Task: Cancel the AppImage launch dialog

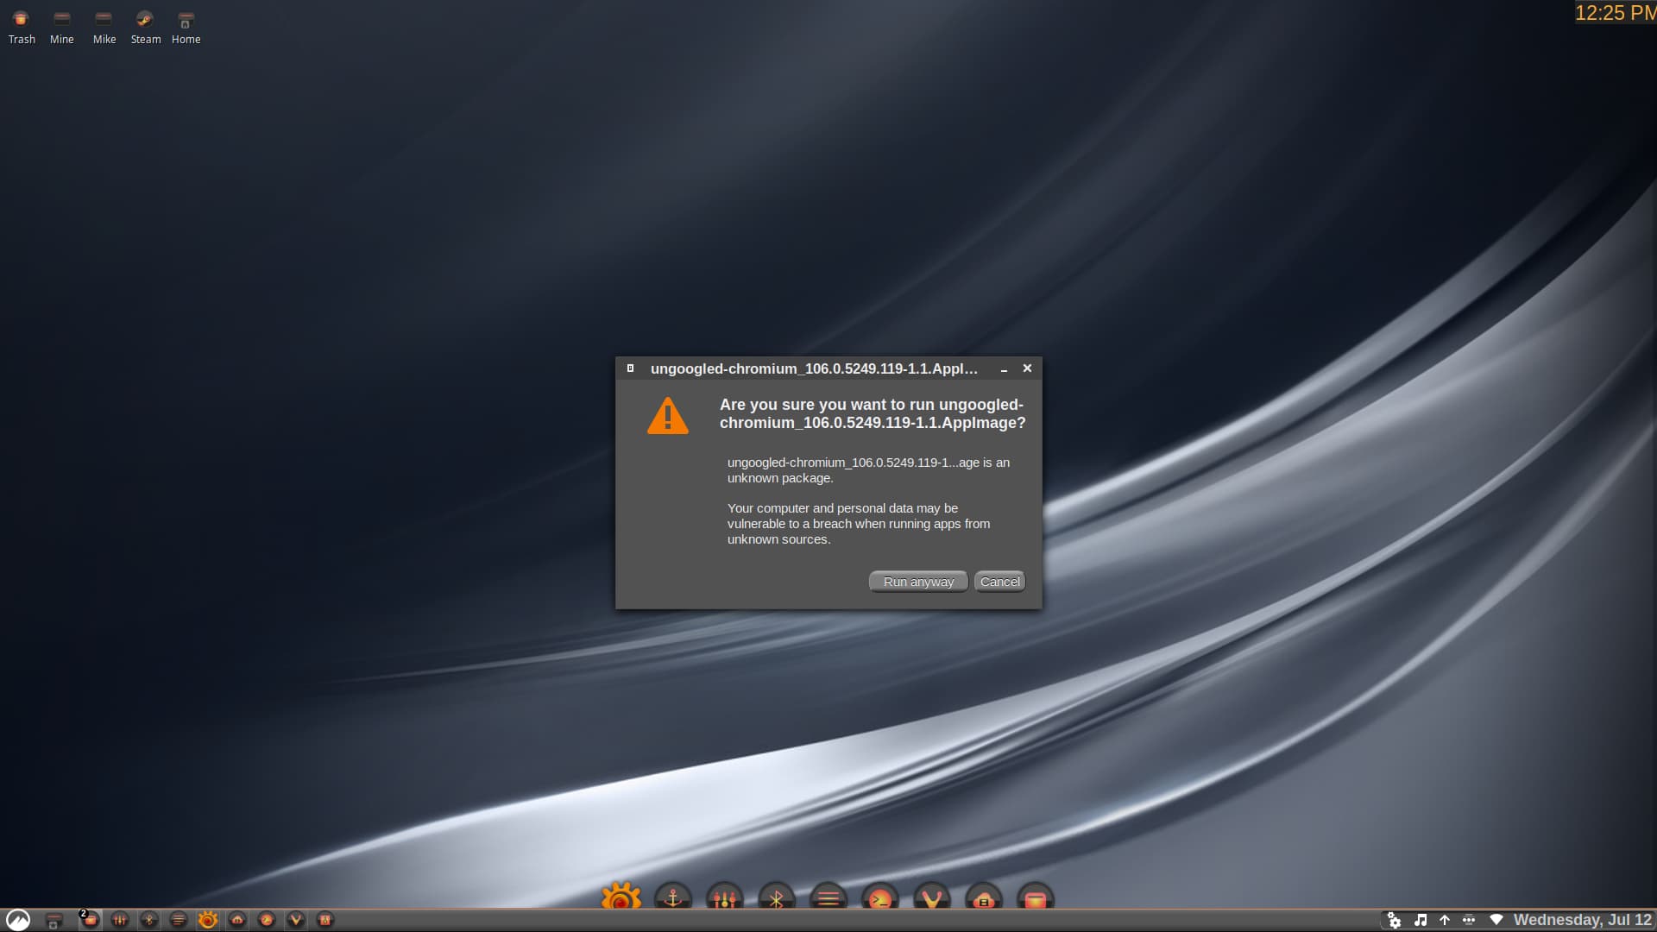Action: (999, 582)
